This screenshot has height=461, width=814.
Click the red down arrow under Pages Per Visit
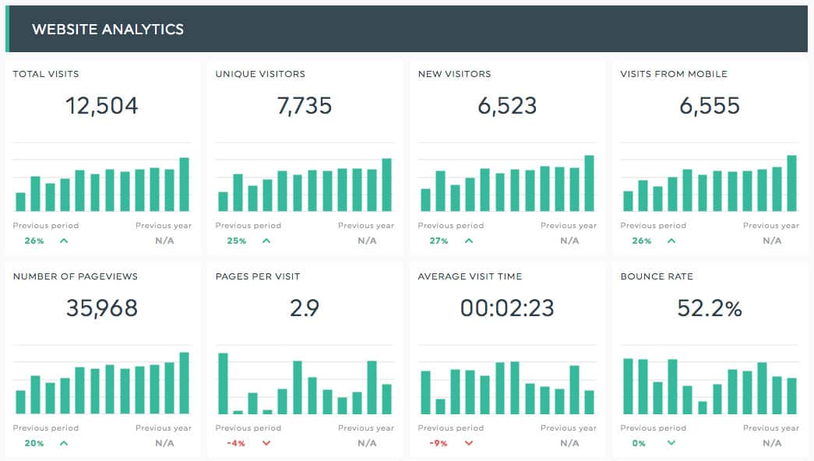coord(266,443)
